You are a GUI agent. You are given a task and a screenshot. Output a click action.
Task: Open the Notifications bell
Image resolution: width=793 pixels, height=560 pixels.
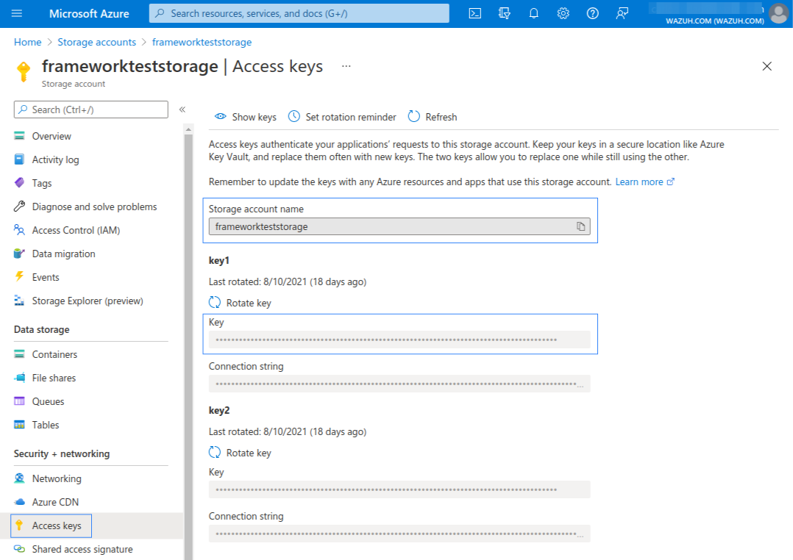click(x=533, y=14)
